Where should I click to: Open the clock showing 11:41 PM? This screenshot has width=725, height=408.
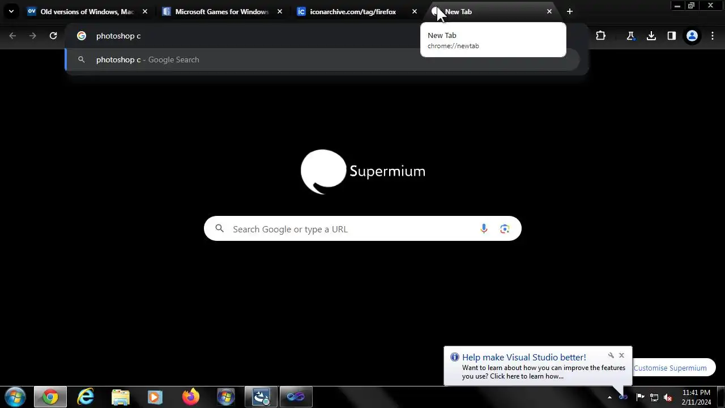[x=696, y=397]
